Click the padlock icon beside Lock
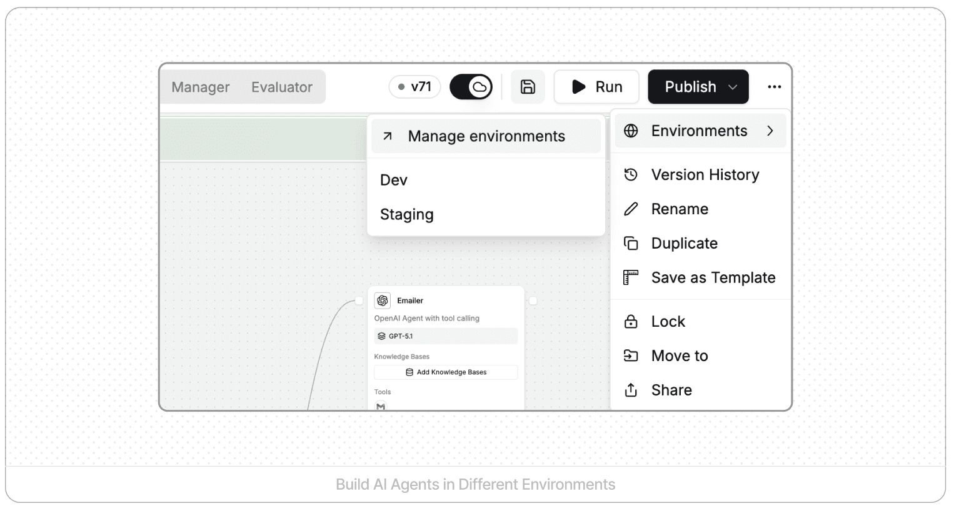 631,322
